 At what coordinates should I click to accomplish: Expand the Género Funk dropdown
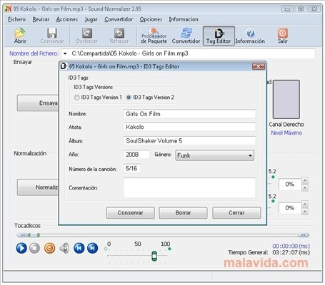tap(250, 156)
